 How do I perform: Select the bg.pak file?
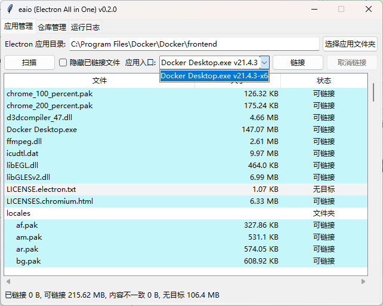click(186, 261)
